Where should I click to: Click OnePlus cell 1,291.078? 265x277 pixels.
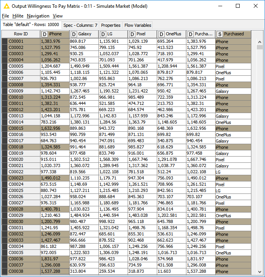(172, 160)
